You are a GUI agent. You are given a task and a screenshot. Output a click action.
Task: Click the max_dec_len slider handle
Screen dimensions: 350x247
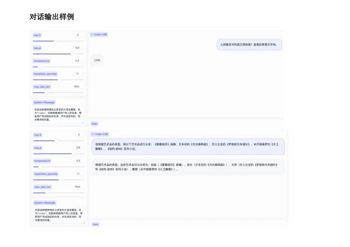point(47,93)
